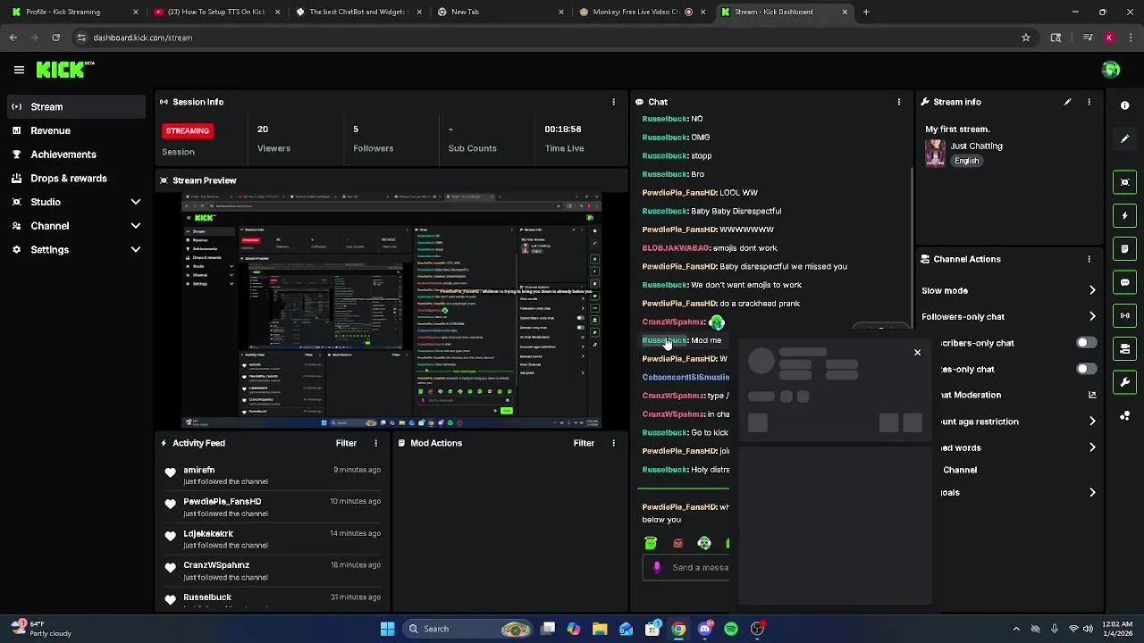
Task: Open Channel Actions three-dot options
Action: (x=1089, y=259)
